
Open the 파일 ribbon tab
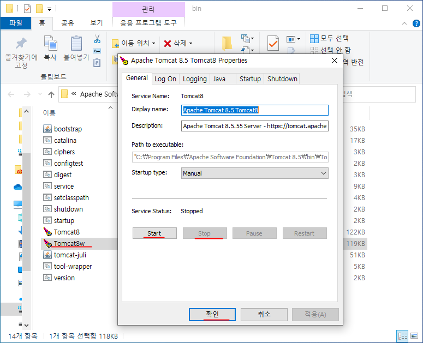coord(16,23)
